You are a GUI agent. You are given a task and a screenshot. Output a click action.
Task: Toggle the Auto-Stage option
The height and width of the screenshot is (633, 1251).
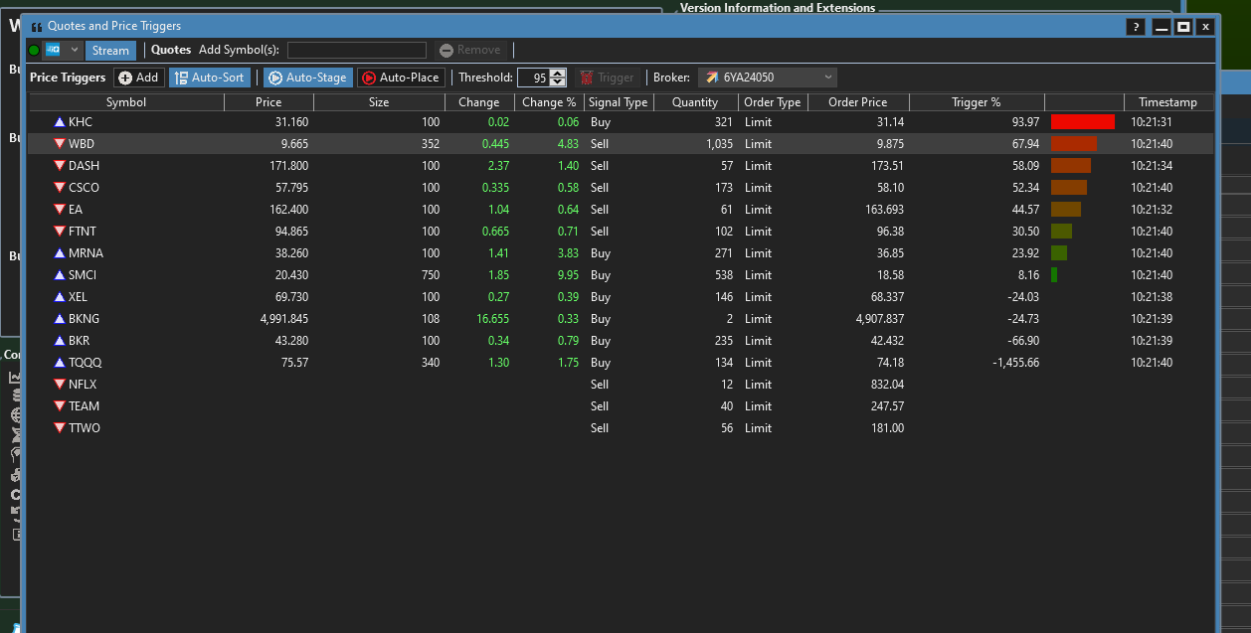tap(307, 78)
